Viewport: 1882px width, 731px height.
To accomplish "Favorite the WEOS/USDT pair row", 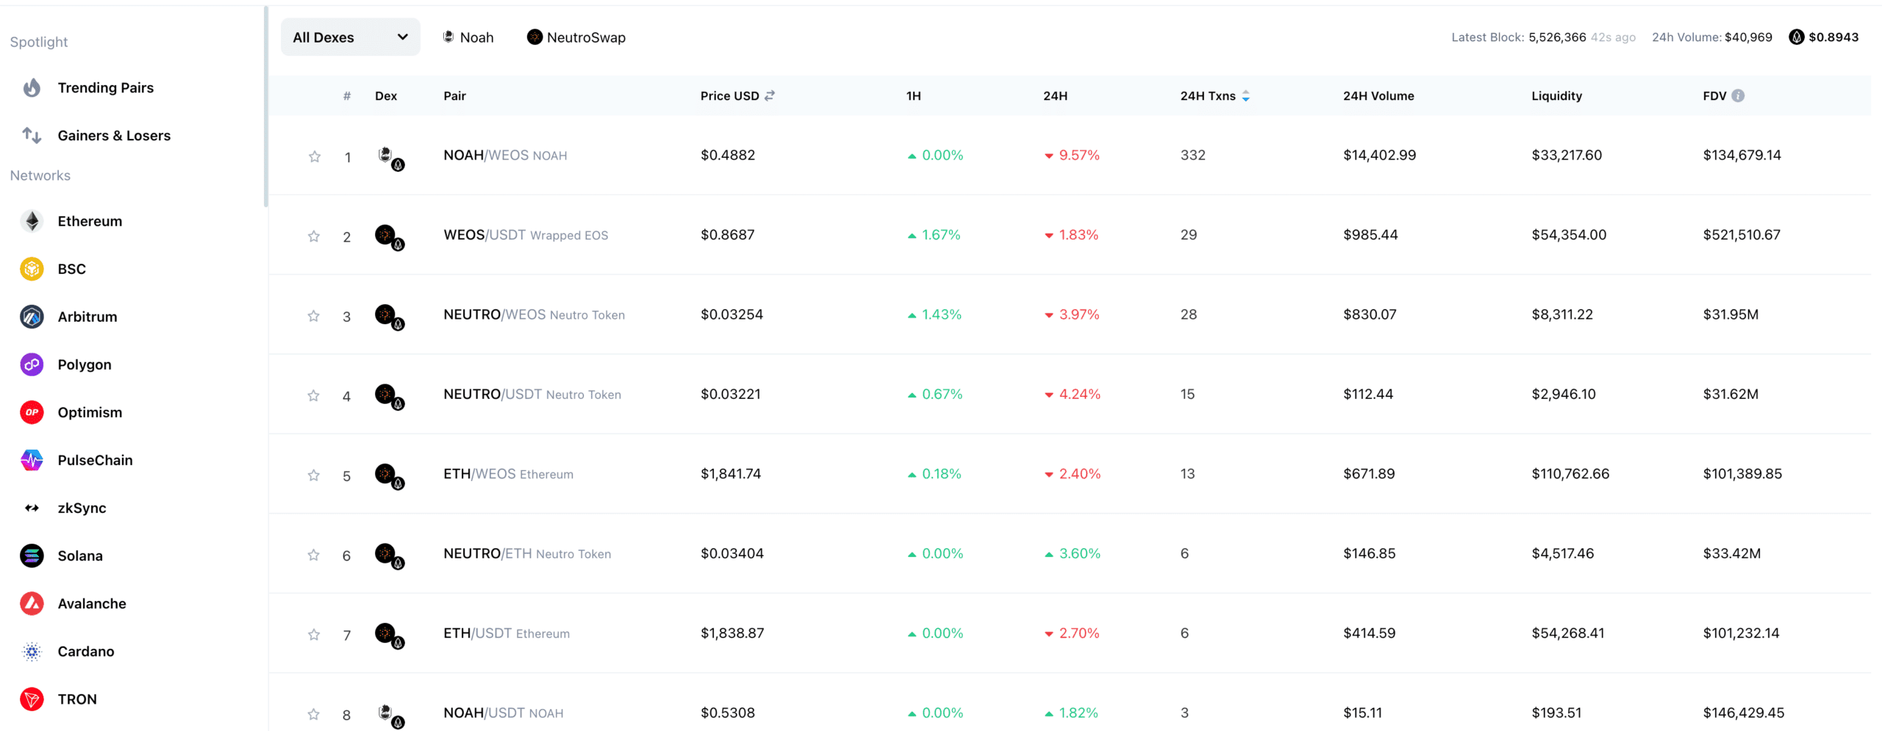I will point(314,237).
